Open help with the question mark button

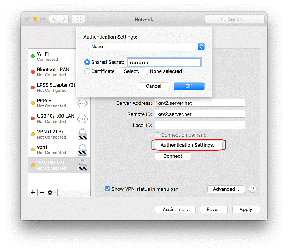click(x=253, y=189)
